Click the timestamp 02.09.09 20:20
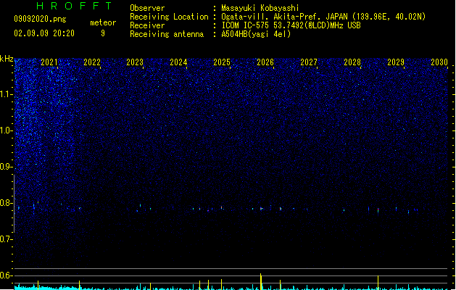The height and width of the screenshot is (290, 456). coord(44,33)
